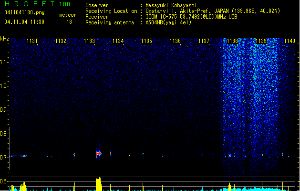Click the strong red meteor echo after 1133
The width and height of the screenshot is (300, 191).
coord(99,153)
